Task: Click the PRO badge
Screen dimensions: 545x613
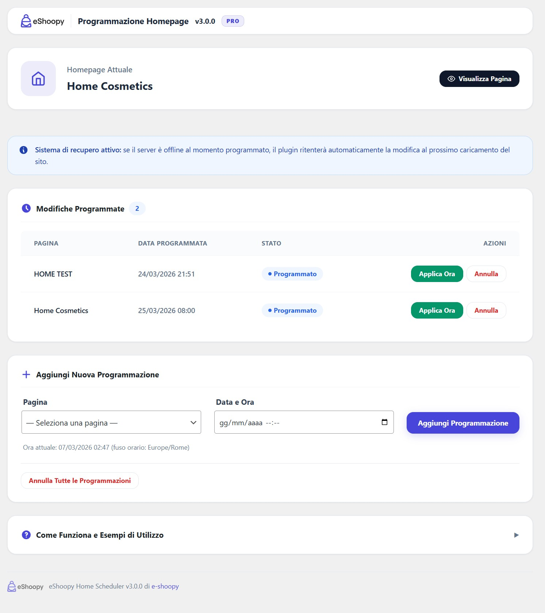Action: (x=233, y=21)
